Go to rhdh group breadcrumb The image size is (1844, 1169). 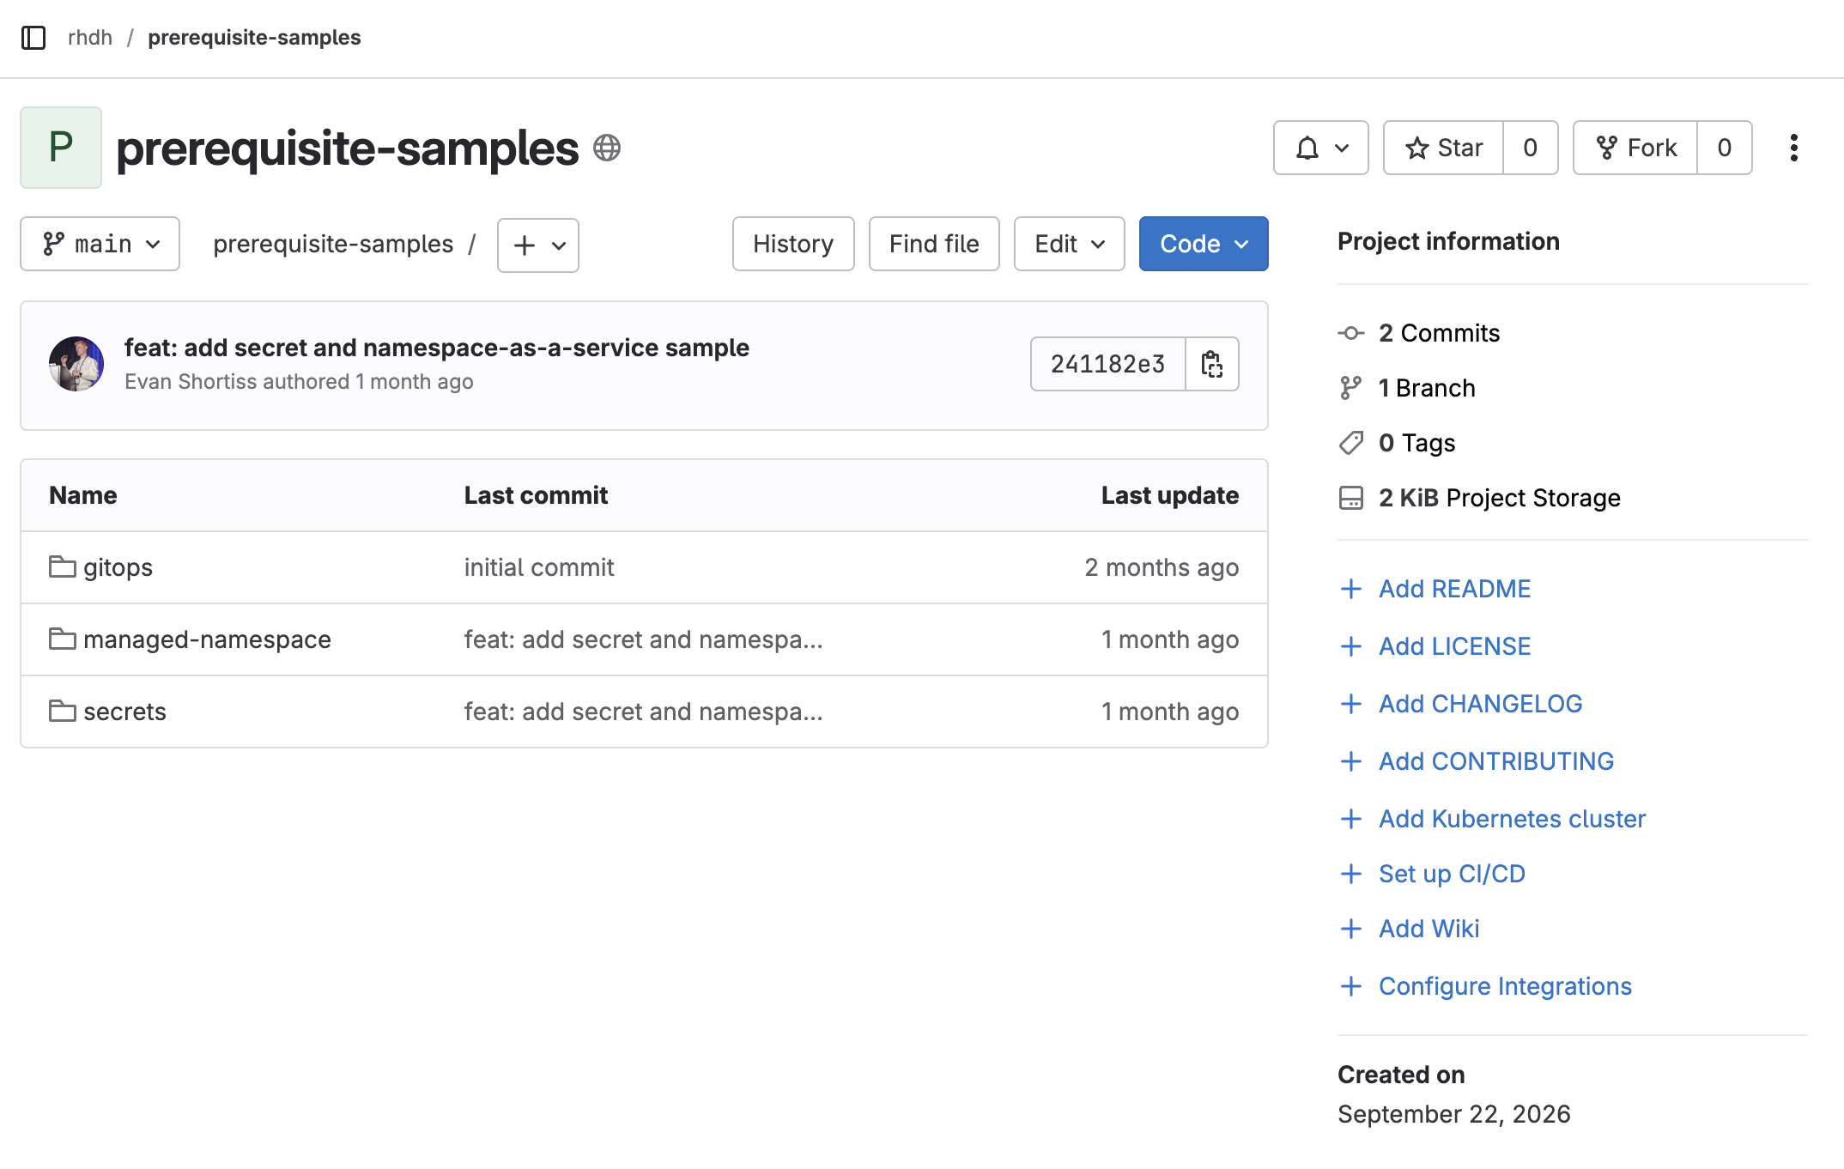coord(90,38)
